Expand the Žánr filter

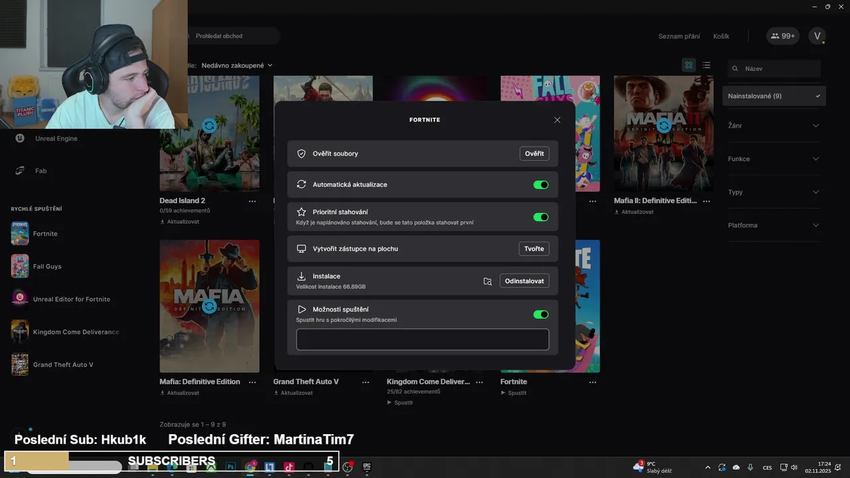tap(774, 125)
